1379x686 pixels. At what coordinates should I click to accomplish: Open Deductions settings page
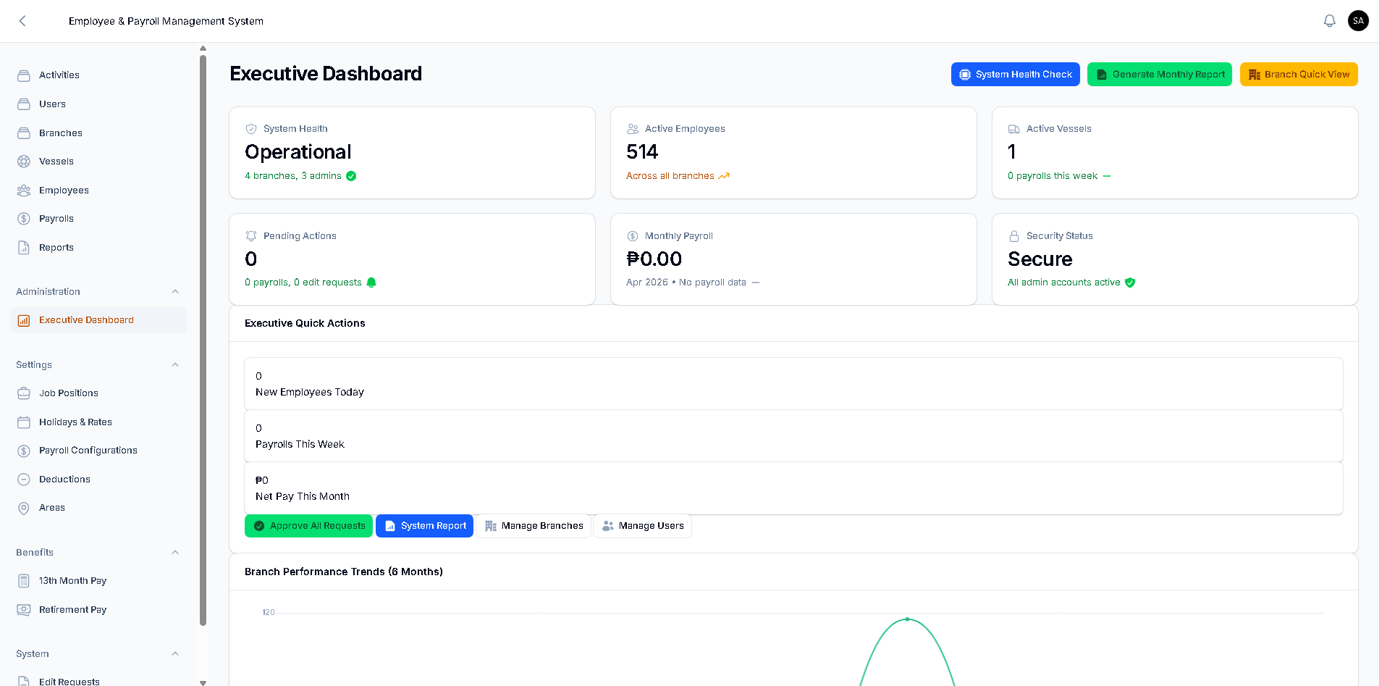pyautogui.click(x=98, y=480)
